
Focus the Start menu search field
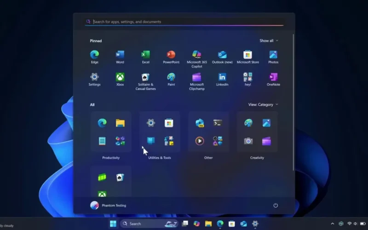(184, 22)
